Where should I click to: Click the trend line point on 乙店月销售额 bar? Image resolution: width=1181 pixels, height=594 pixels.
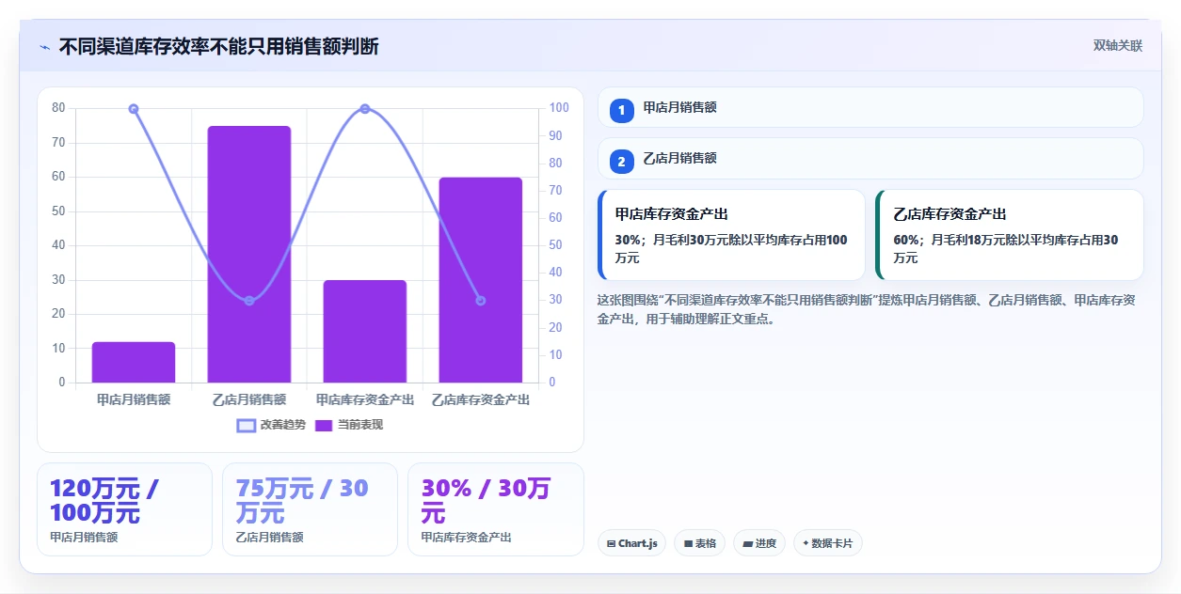click(249, 301)
